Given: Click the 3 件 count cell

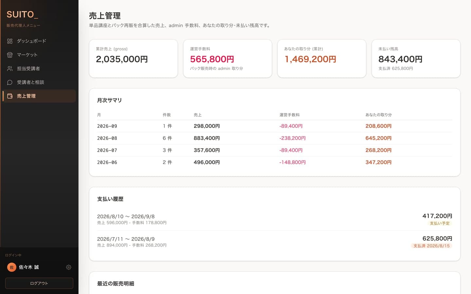Looking at the screenshot, I should 167,150.
